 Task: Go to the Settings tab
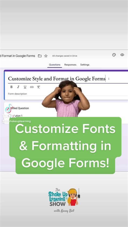85,65
